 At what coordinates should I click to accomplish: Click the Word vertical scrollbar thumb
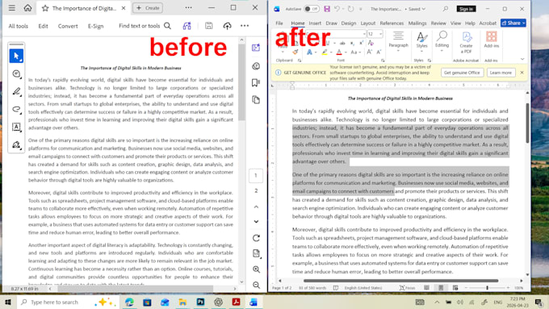point(527,123)
